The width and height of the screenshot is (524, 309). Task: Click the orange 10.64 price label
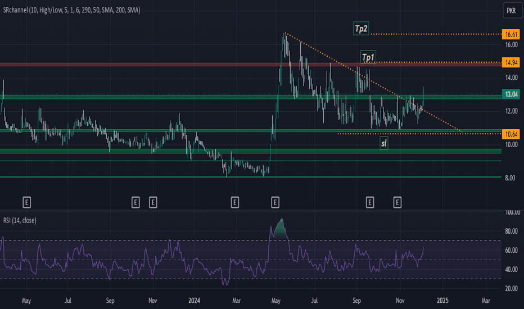[511, 134]
